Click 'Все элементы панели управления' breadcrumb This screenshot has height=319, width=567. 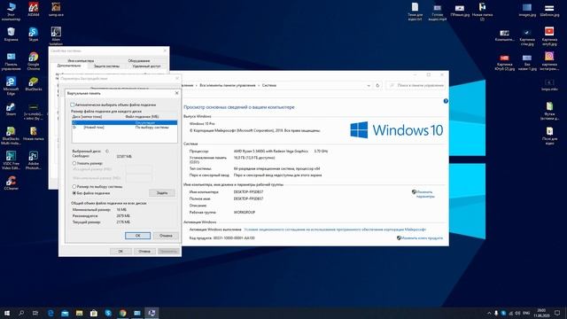pyautogui.click(x=228, y=85)
